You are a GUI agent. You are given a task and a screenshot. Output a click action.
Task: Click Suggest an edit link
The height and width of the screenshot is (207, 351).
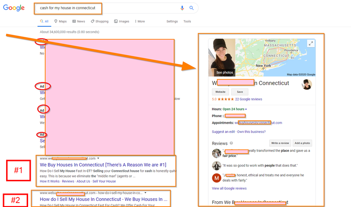point(223,132)
